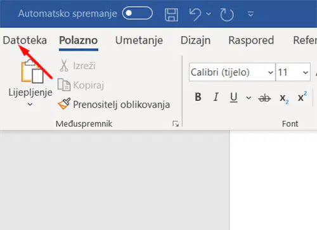Viewport: 317px width, 230px height.
Task: Open Customize Quick Access Toolbar dropdown
Action: 250,15
